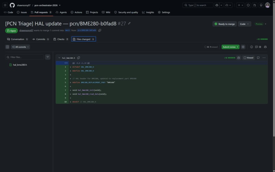Open the Copilot options dropdown arrow
This screenshot has width=275, height=172.
[221, 5]
